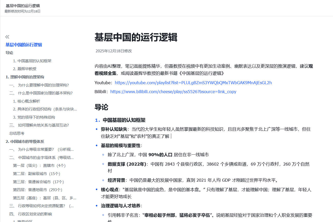Select outline item 第二层:副省级城市
The image size is (333, 222).
coord(36,174)
